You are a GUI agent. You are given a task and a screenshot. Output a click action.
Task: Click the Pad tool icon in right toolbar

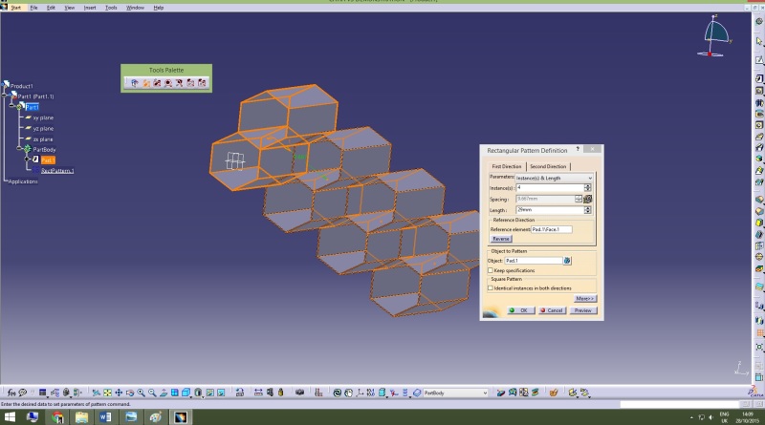coord(759,78)
